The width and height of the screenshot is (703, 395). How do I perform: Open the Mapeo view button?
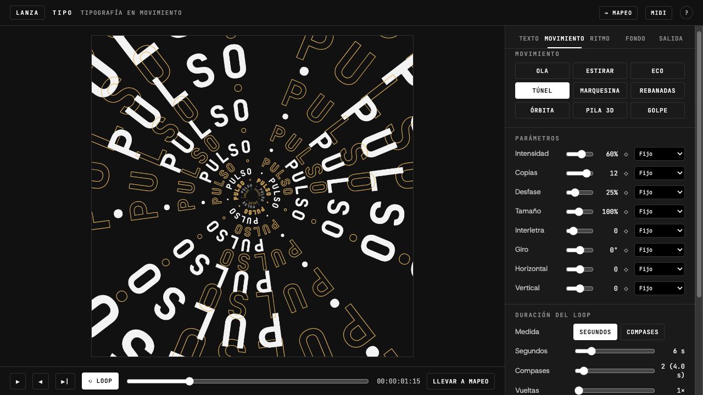618,13
